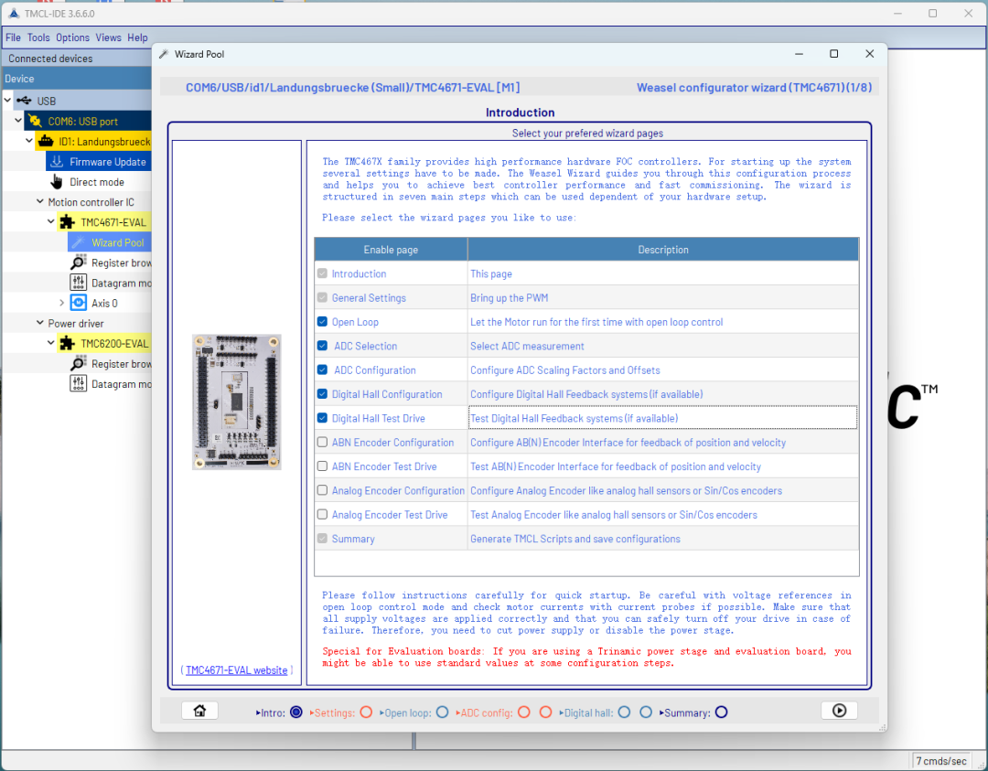Open the TMC4671-EVAL website link
The width and height of the screenshot is (988, 771).
235,669
